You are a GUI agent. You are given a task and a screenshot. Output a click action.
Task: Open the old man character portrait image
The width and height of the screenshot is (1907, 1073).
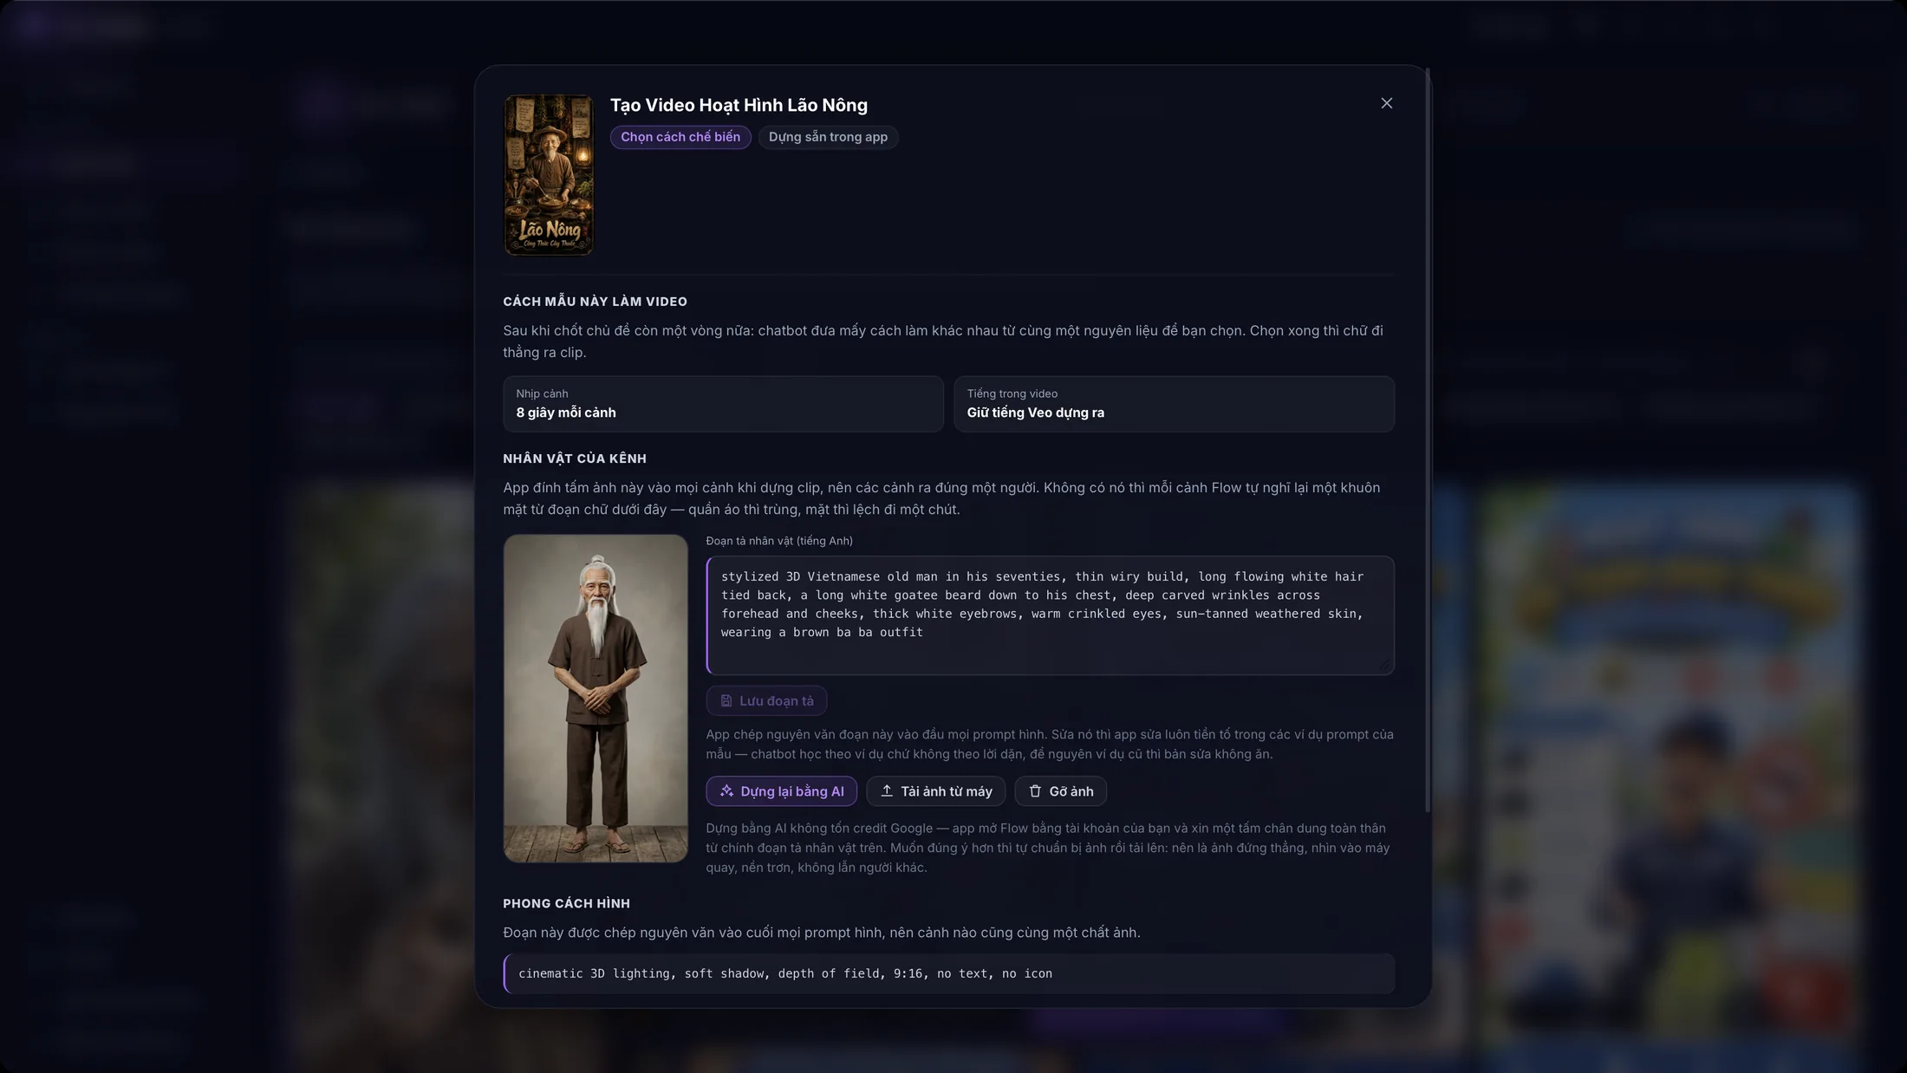pos(596,699)
